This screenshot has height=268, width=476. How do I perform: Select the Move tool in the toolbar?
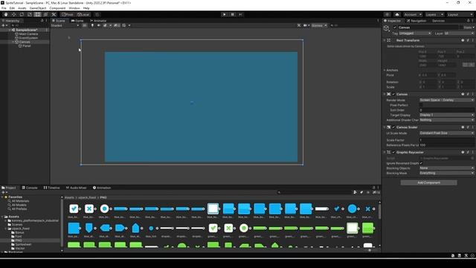[x=13, y=15]
